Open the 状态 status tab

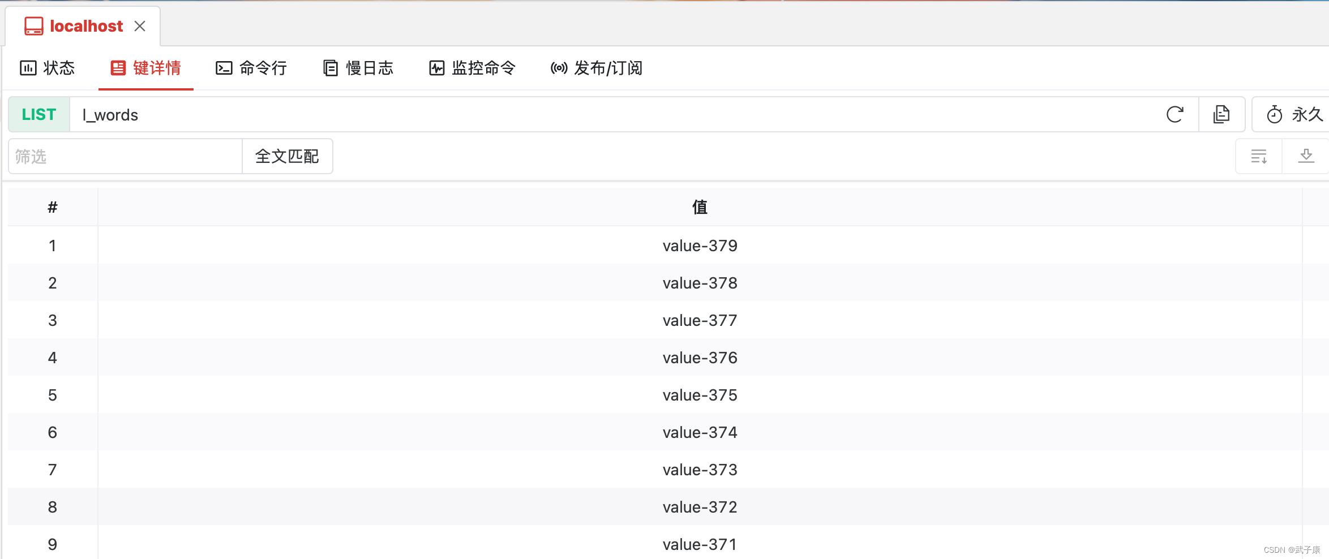pyautogui.click(x=48, y=68)
